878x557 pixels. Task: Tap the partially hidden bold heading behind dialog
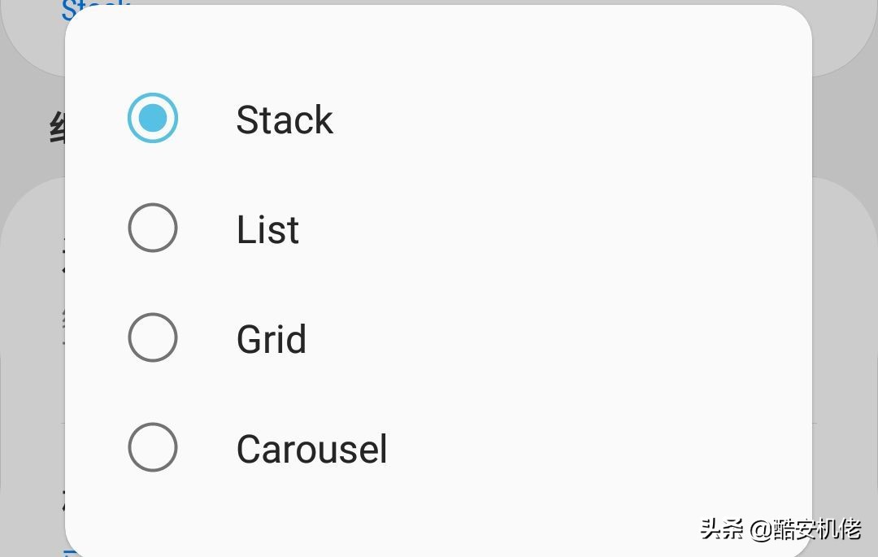tap(57, 128)
